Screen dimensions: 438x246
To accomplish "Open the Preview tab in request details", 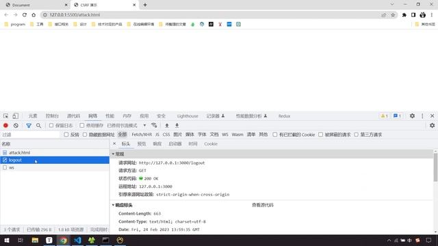I will click(142, 144).
